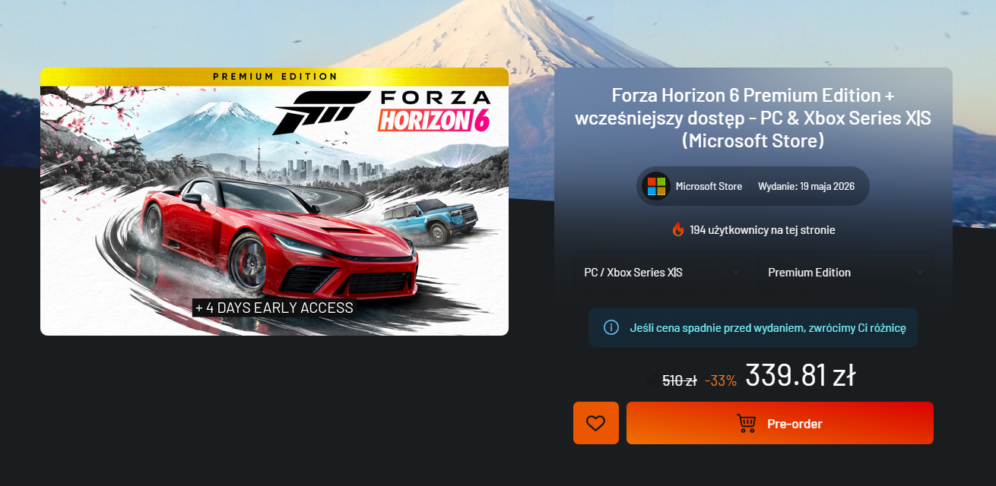Click the price-drop refund notice banner

tap(753, 327)
